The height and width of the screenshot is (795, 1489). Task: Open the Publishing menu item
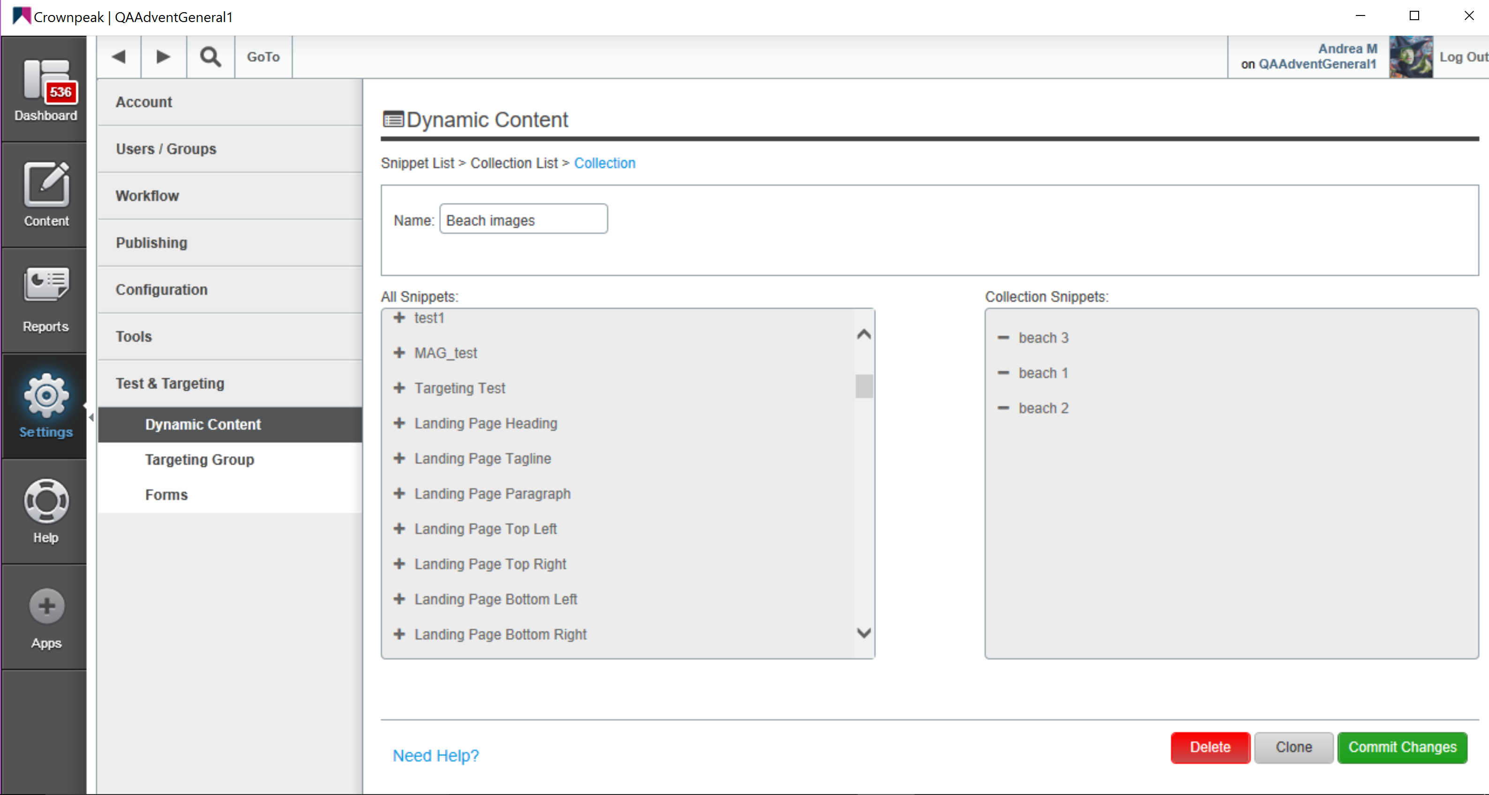(x=230, y=243)
